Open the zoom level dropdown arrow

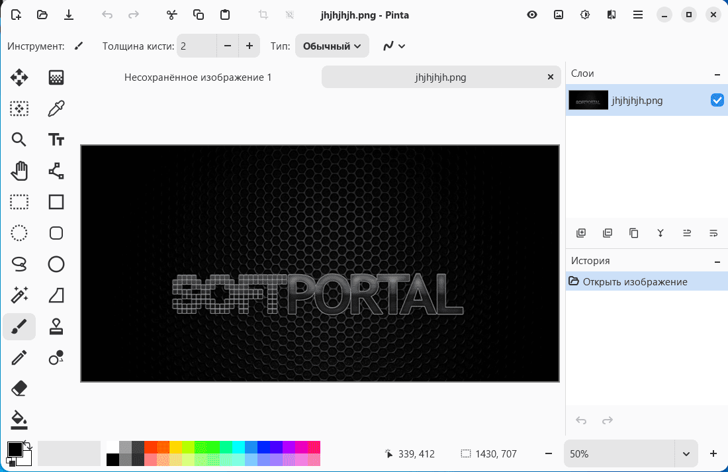(686, 454)
